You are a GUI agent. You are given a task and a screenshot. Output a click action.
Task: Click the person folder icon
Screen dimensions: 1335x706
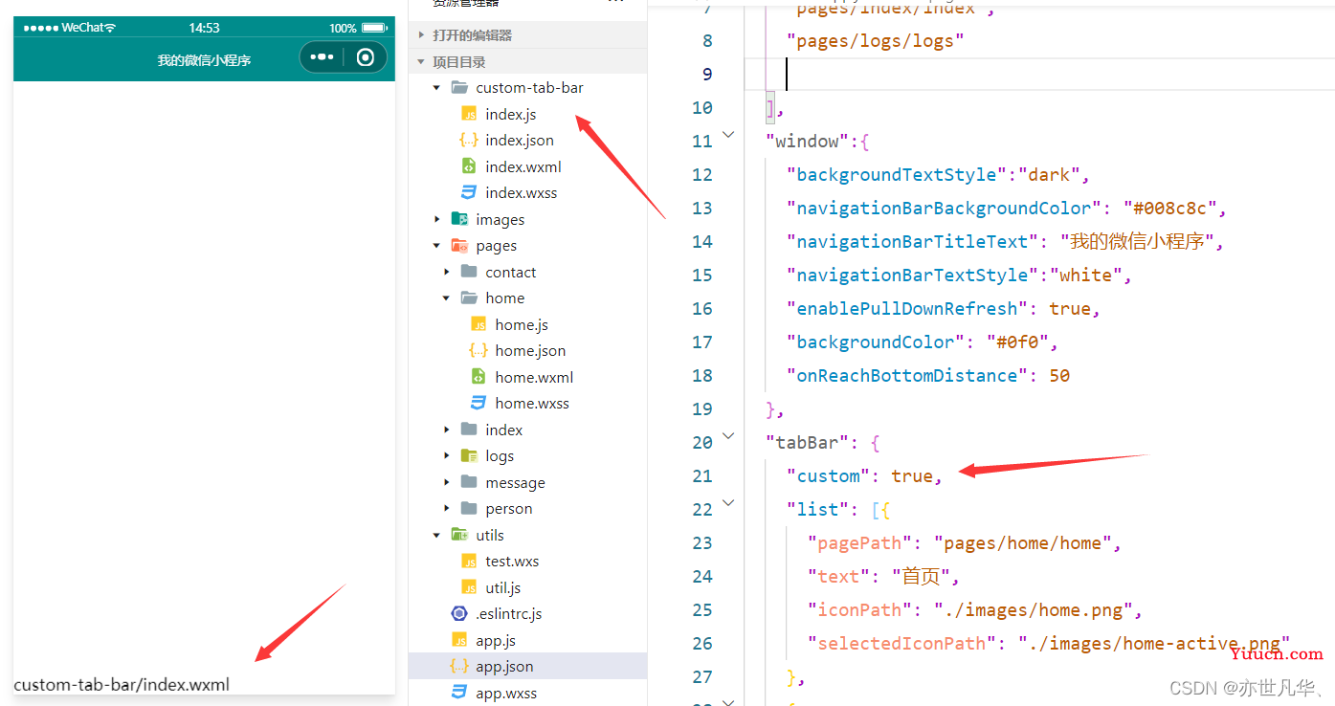pyautogui.click(x=469, y=508)
